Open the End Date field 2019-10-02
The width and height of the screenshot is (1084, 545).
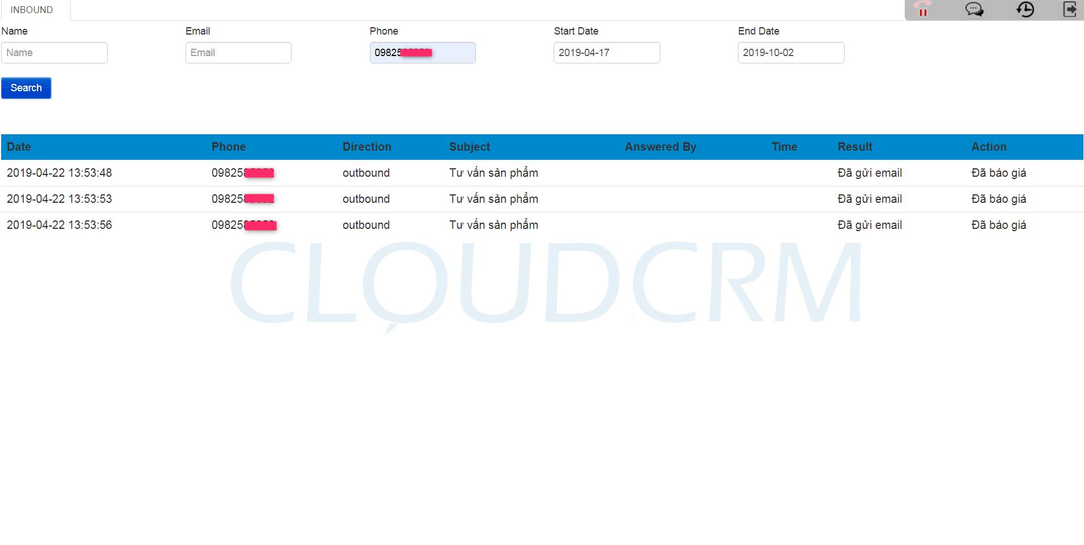tap(791, 53)
